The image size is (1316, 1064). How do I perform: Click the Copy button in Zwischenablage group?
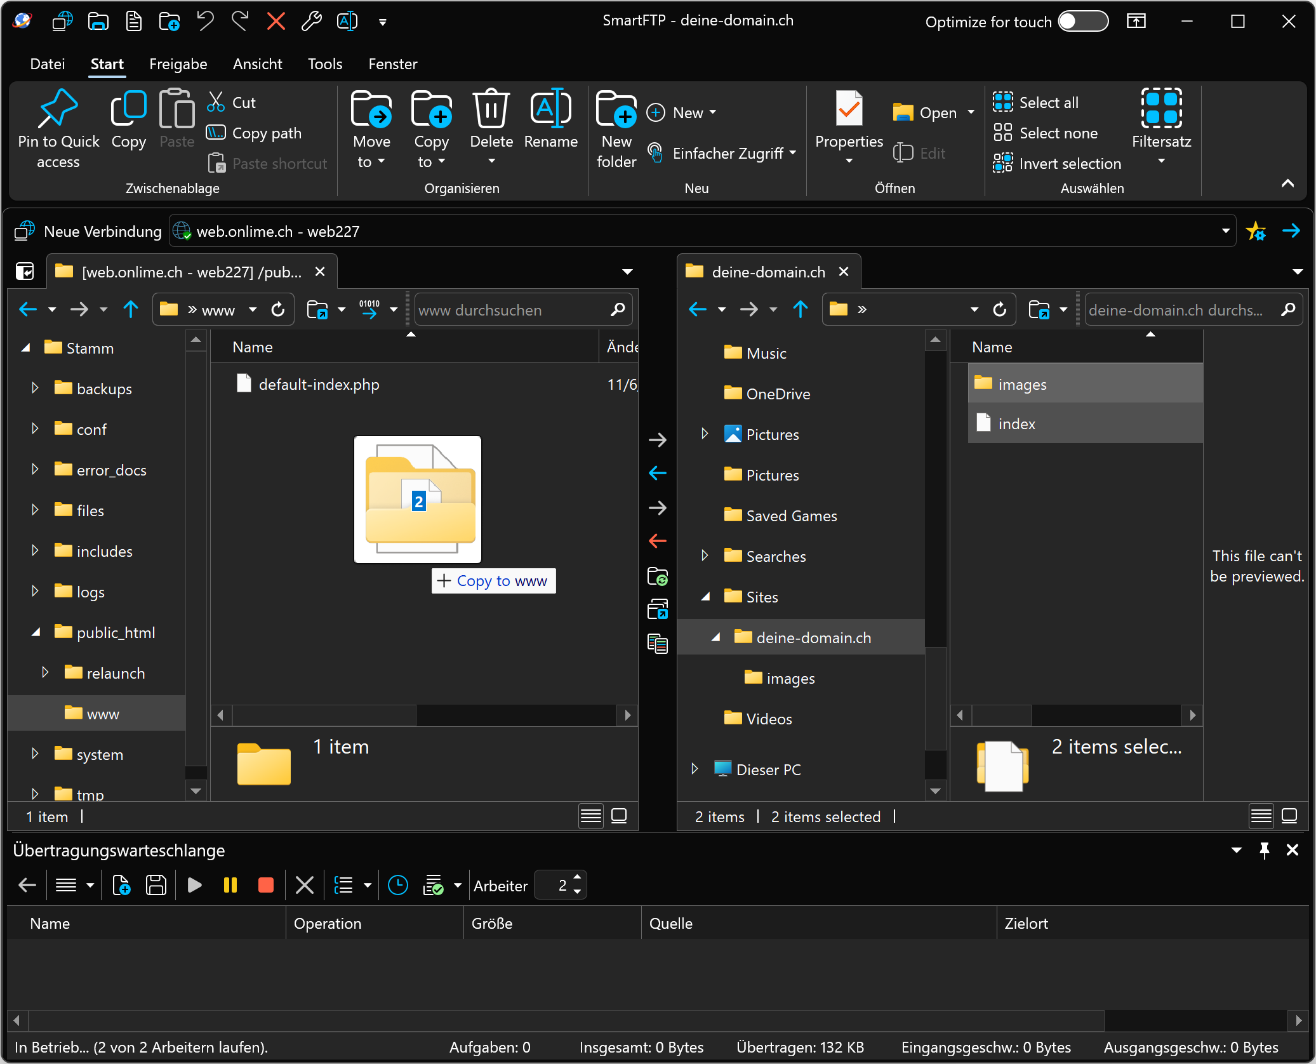click(128, 121)
